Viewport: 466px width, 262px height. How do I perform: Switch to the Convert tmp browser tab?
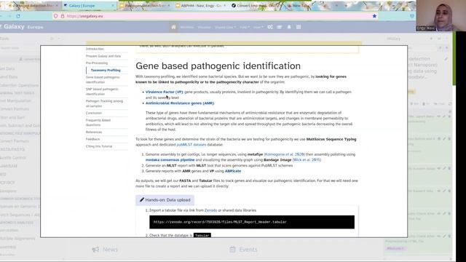point(256,6)
